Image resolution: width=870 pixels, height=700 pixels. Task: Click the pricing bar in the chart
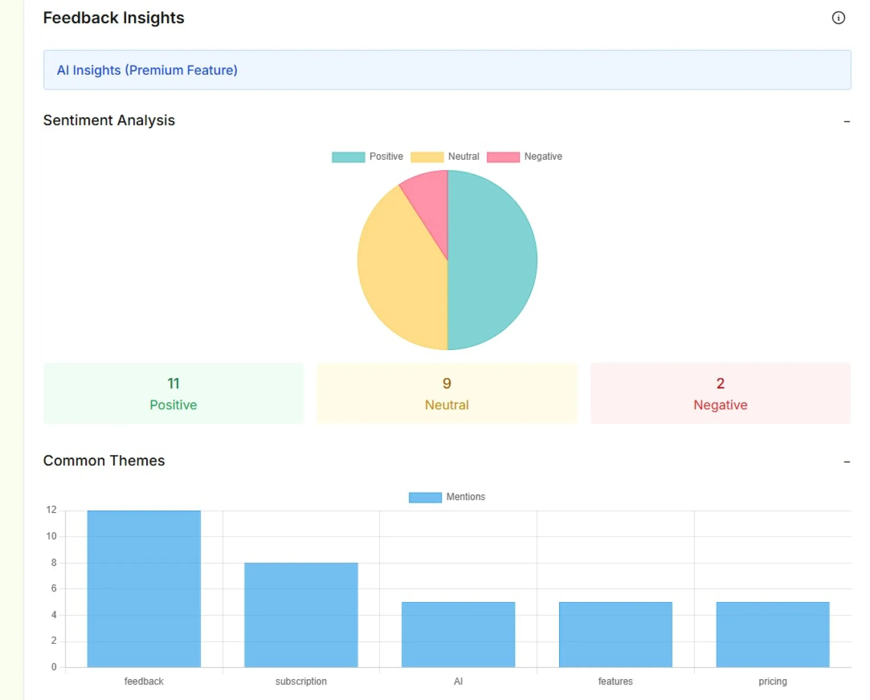click(x=773, y=634)
